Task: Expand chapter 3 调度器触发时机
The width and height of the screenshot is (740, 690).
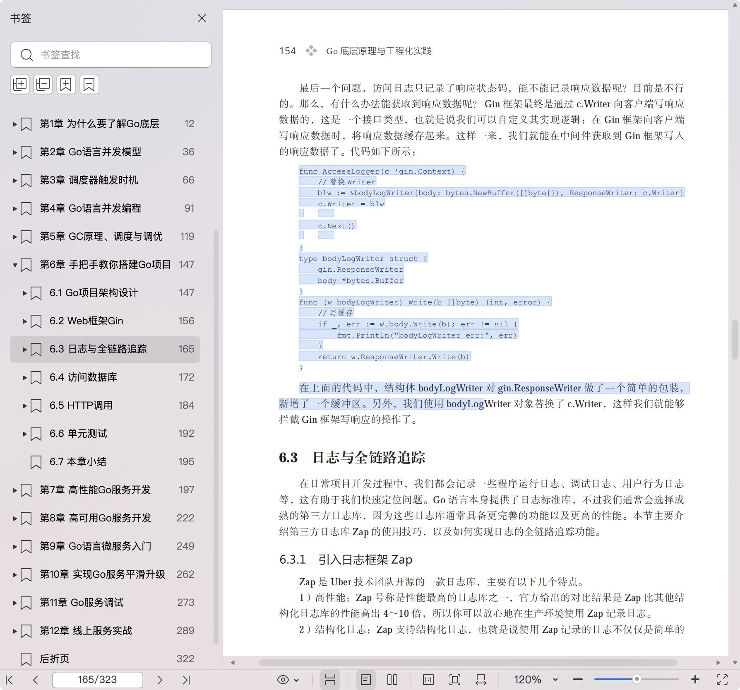Action: pyautogui.click(x=15, y=180)
